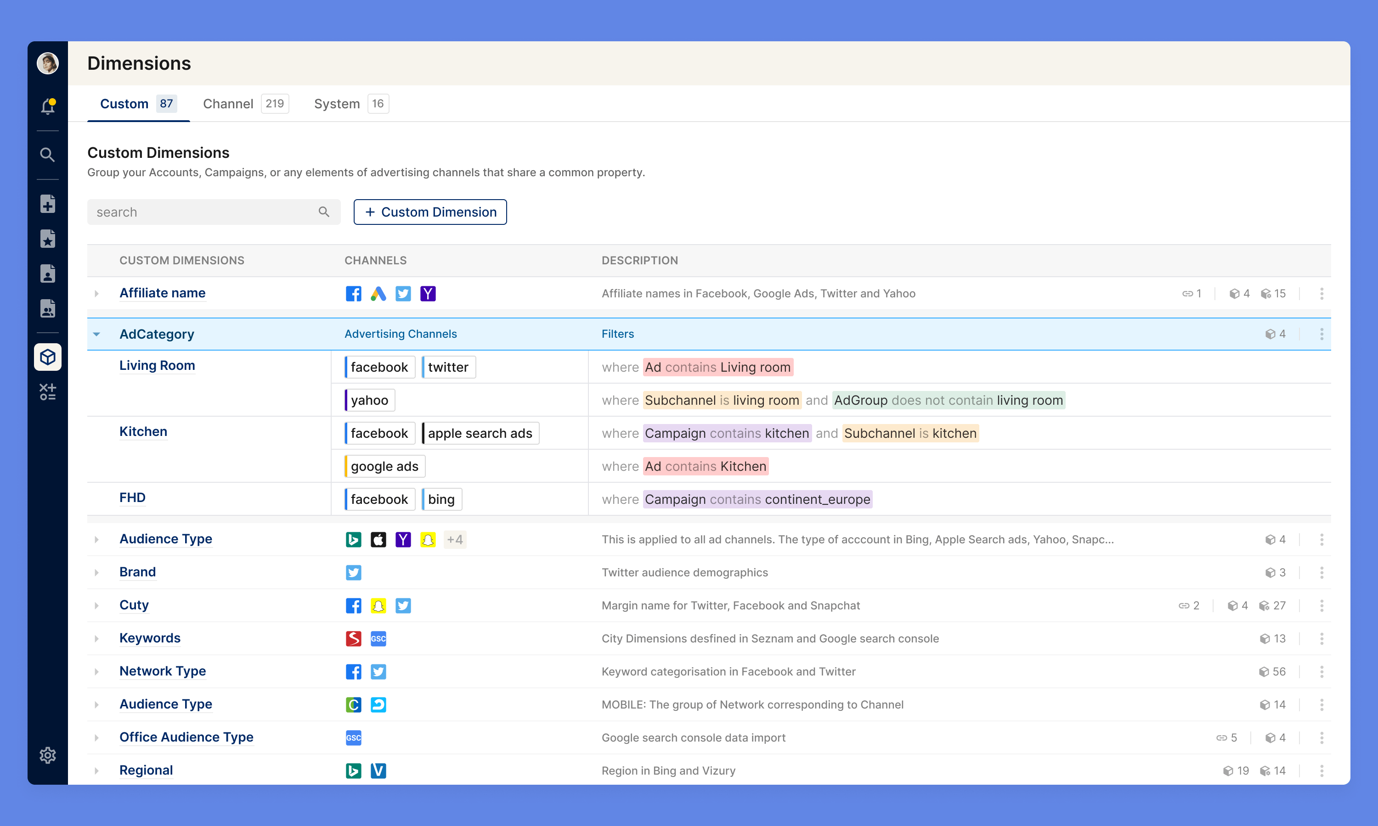Open the Living Room value link
Image resolution: width=1378 pixels, height=826 pixels.
(x=157, y=365)
